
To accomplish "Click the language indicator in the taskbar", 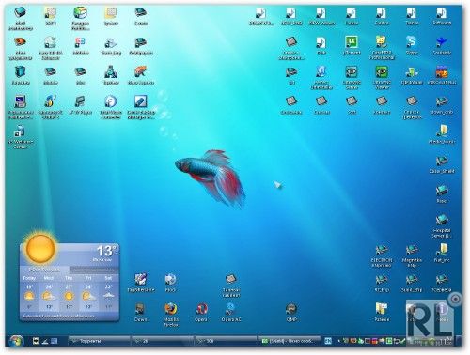I will coord(328,341).
